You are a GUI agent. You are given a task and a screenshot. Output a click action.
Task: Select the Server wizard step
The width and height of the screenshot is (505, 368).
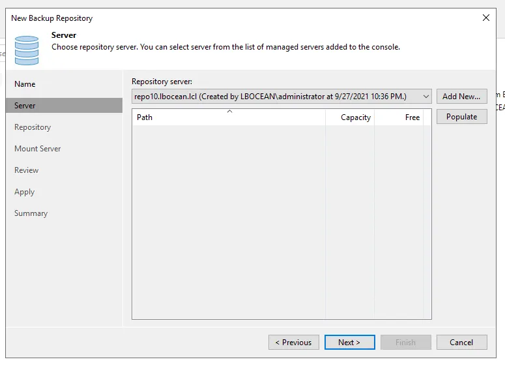coord(25,106)
